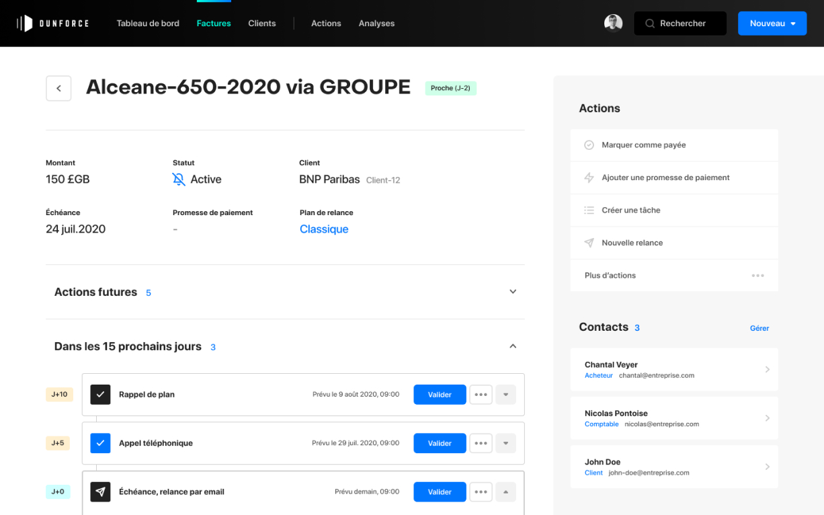
Task: Expand the Appel téléphonique row details
Action: (x=505, y=443)
